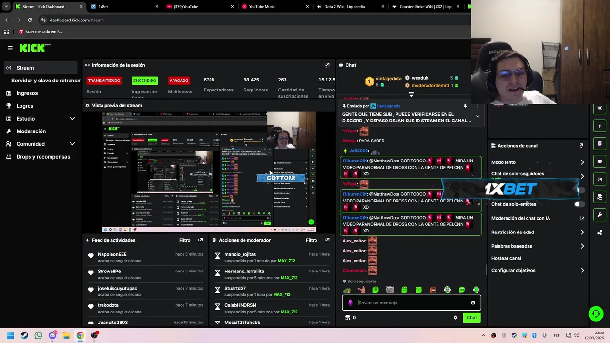Click the browser reload button

coord(30,20)
